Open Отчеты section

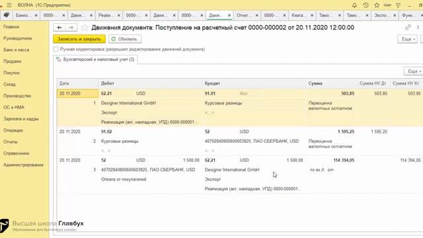point(11,141)
